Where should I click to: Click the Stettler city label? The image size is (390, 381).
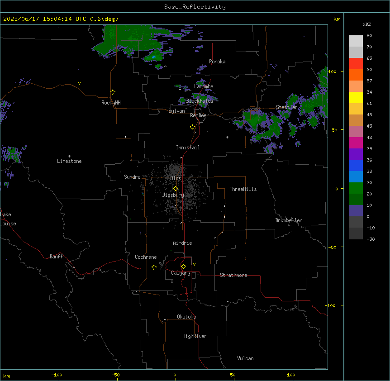287,107
